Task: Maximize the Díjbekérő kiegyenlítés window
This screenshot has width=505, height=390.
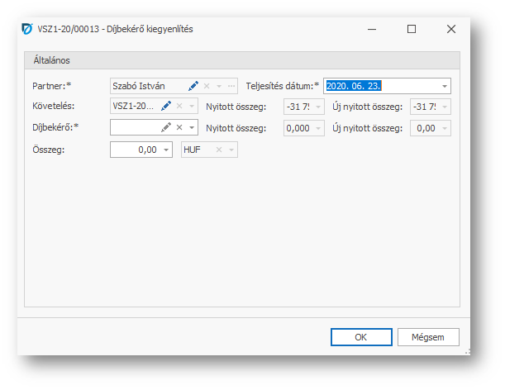Action: point(412,29)
